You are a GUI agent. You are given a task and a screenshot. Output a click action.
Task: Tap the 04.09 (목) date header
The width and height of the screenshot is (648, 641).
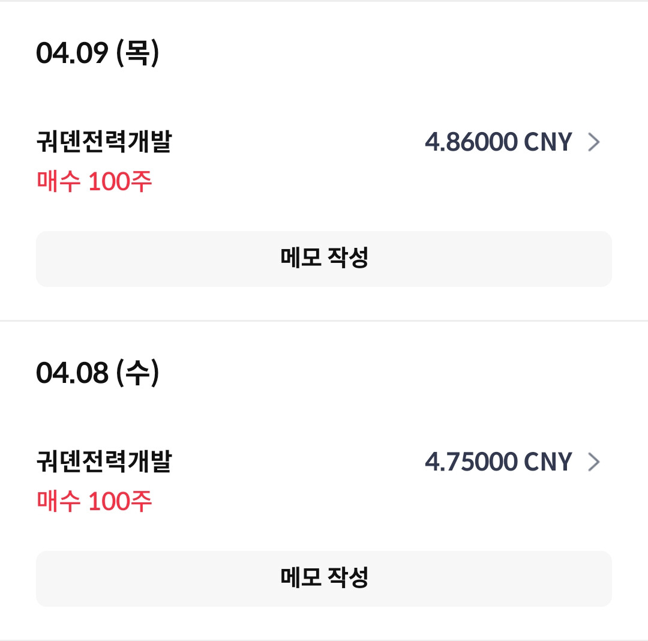pos(97,53)
